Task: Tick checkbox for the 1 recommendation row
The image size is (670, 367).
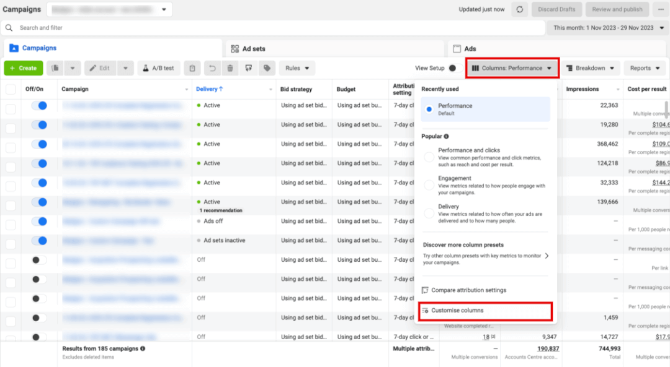Action: pos(11,205)
